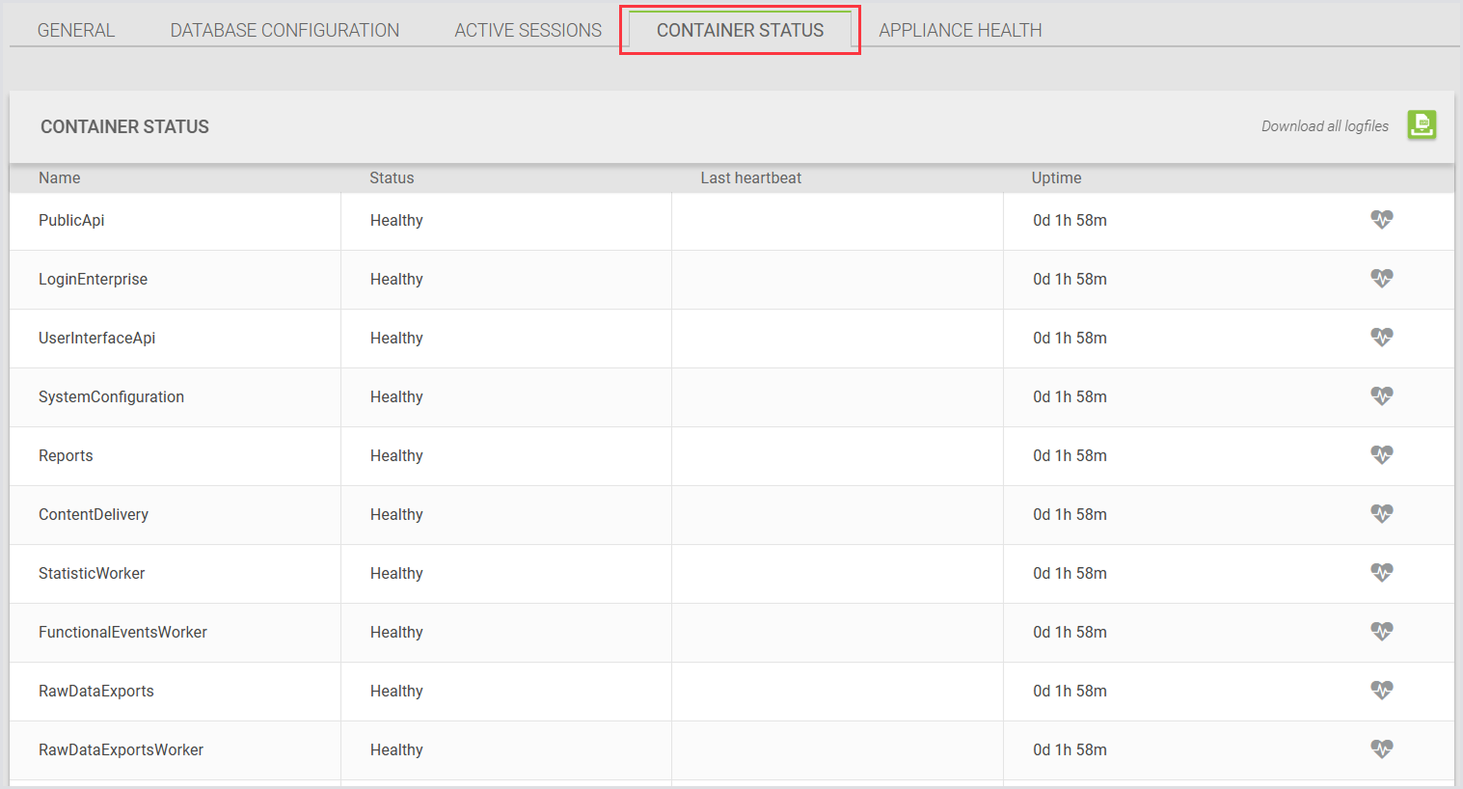
Task: Click the Download all logfiles link
Action: coord(1324,126)
